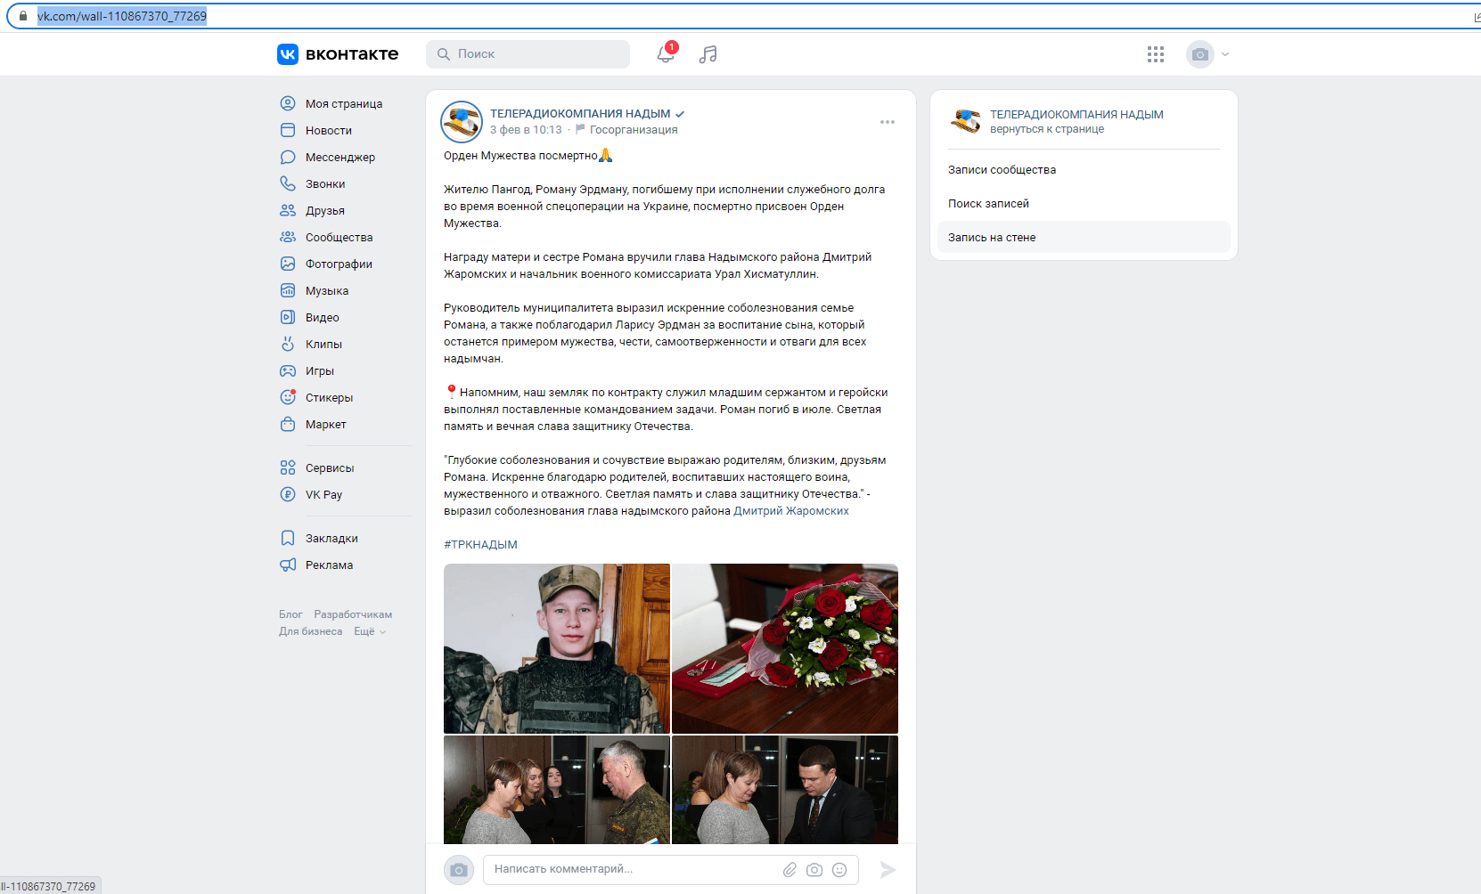Open the "Разработчикам" footer link
Image resolution: width=1481 pixels, height=894 pixels.
click(x=353, y=614)
